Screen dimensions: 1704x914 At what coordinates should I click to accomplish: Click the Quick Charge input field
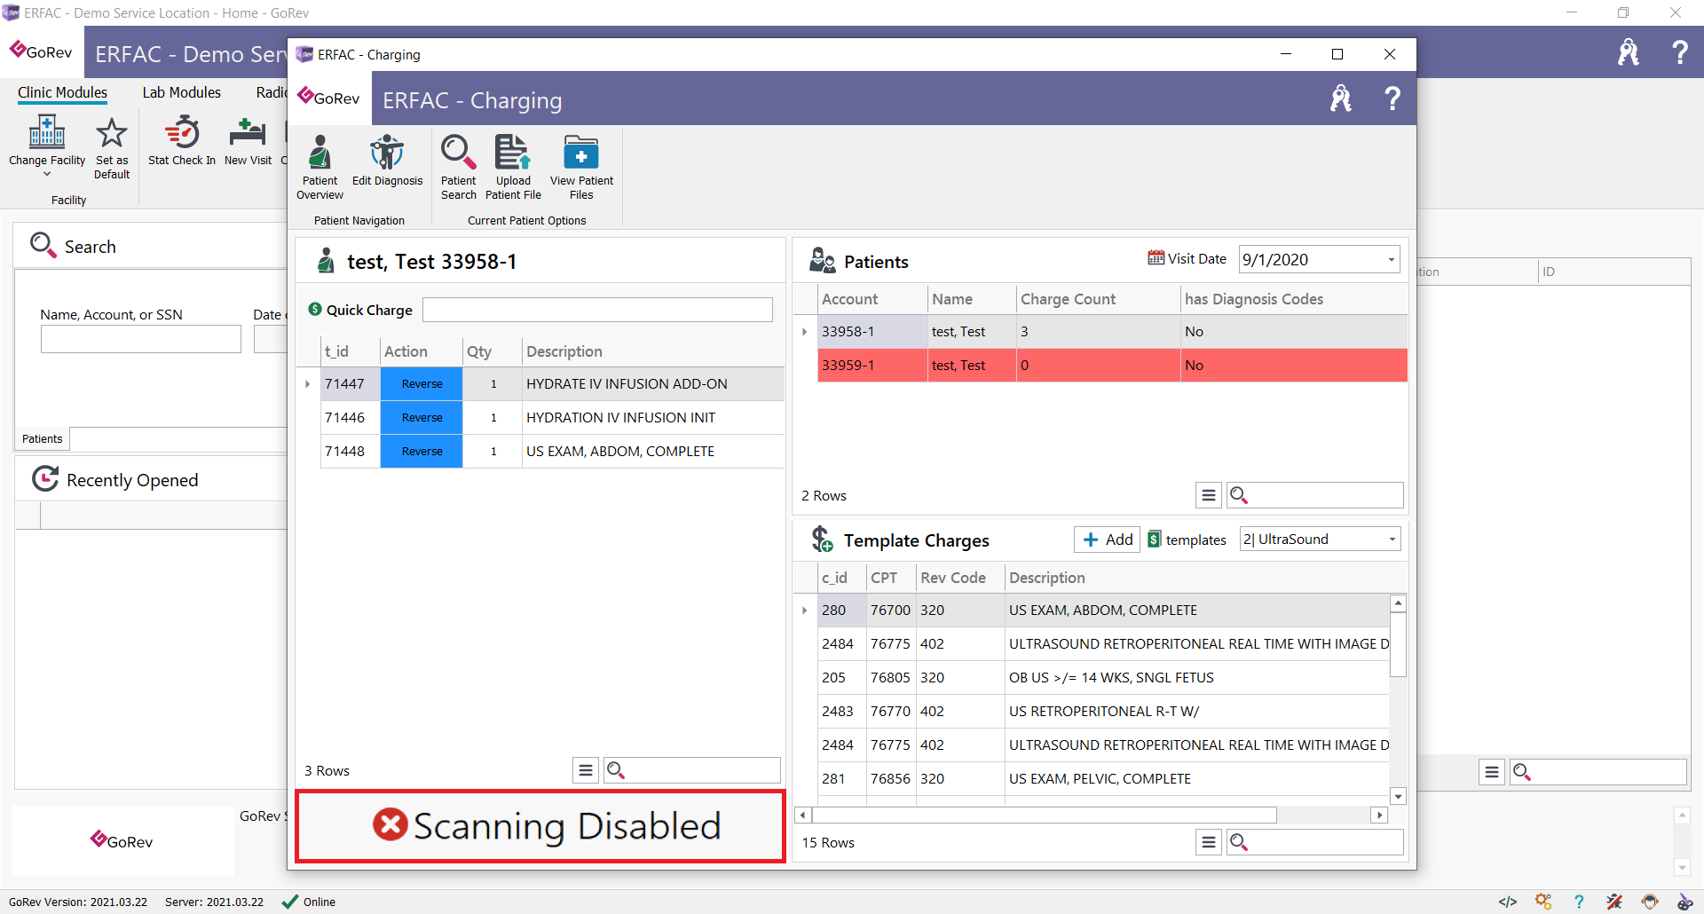[x=597, y=310]
